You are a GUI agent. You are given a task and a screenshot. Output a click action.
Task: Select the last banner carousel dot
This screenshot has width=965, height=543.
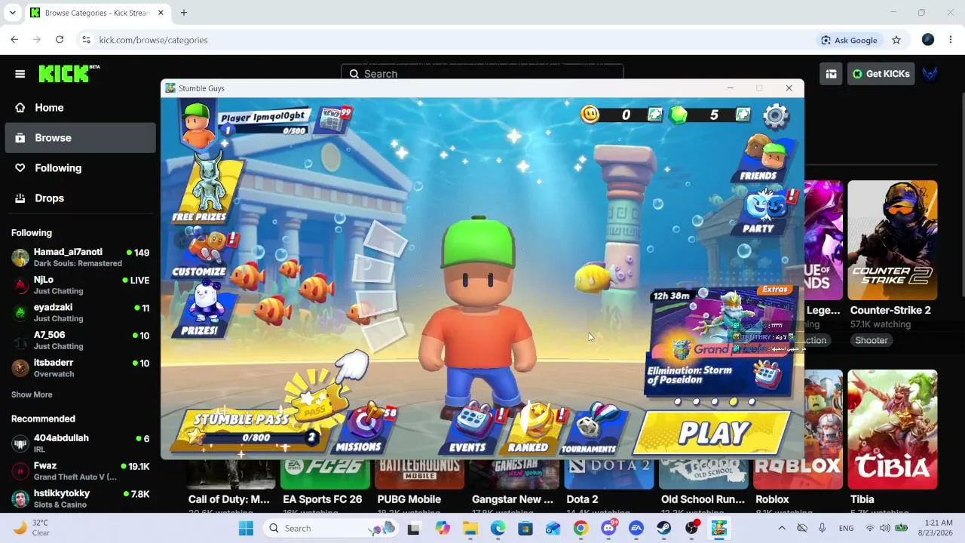[752, 402]
